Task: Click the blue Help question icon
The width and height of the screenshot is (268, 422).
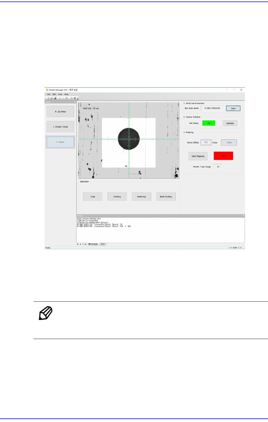Action: (x=75, y=98)
